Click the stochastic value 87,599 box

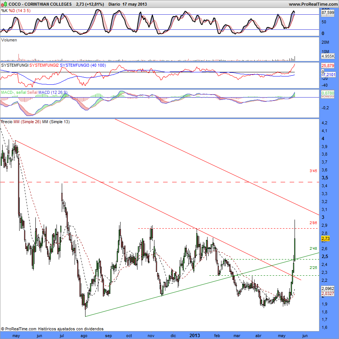coord(328,12)
